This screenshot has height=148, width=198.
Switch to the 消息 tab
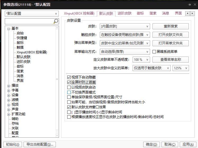[165, 13]
